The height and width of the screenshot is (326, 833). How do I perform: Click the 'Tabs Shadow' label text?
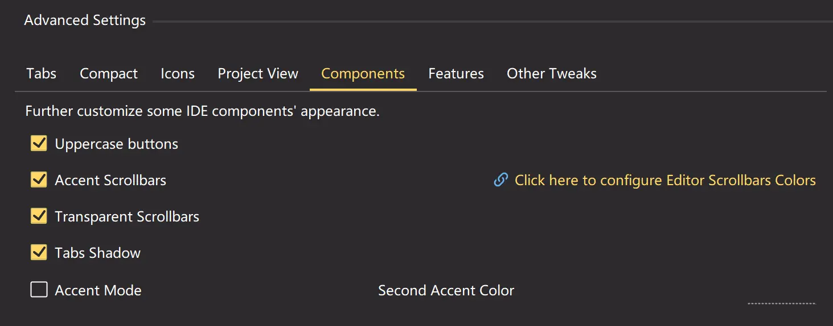97,253
